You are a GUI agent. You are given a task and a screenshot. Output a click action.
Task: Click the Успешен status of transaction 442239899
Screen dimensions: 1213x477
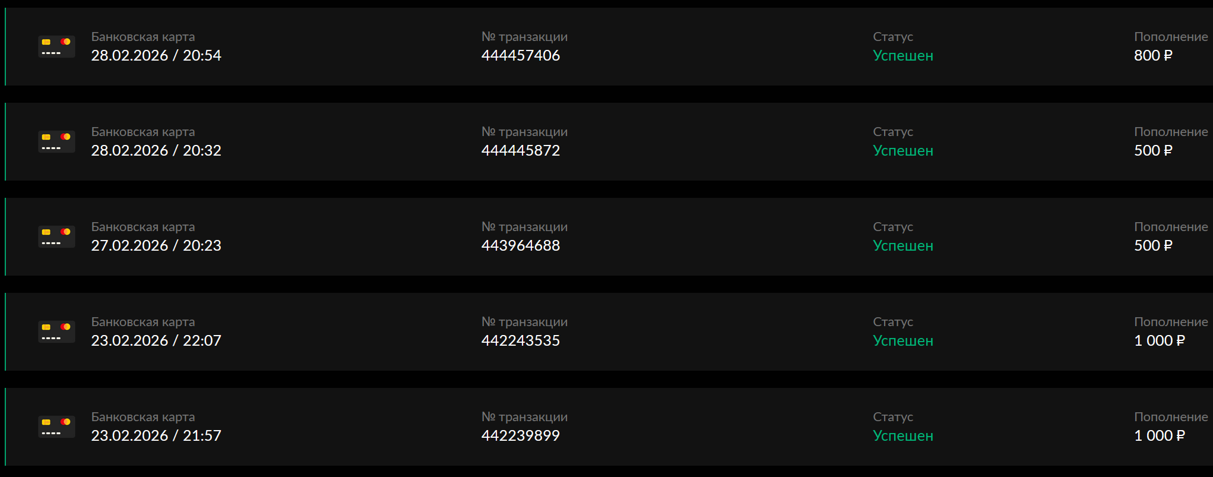tap(902, 435)
